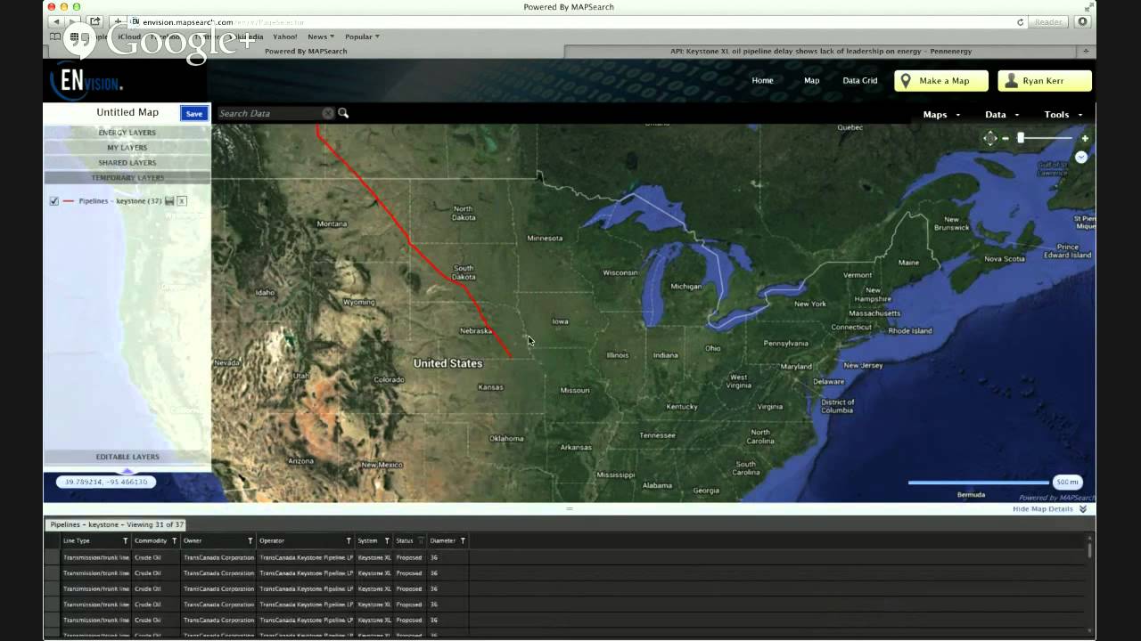The width and height of the screenshot is (1141, 641).
Task: Toggle Pipelines keystone layer checkbox
Action: pyautogui.click(x=54, y=201)
